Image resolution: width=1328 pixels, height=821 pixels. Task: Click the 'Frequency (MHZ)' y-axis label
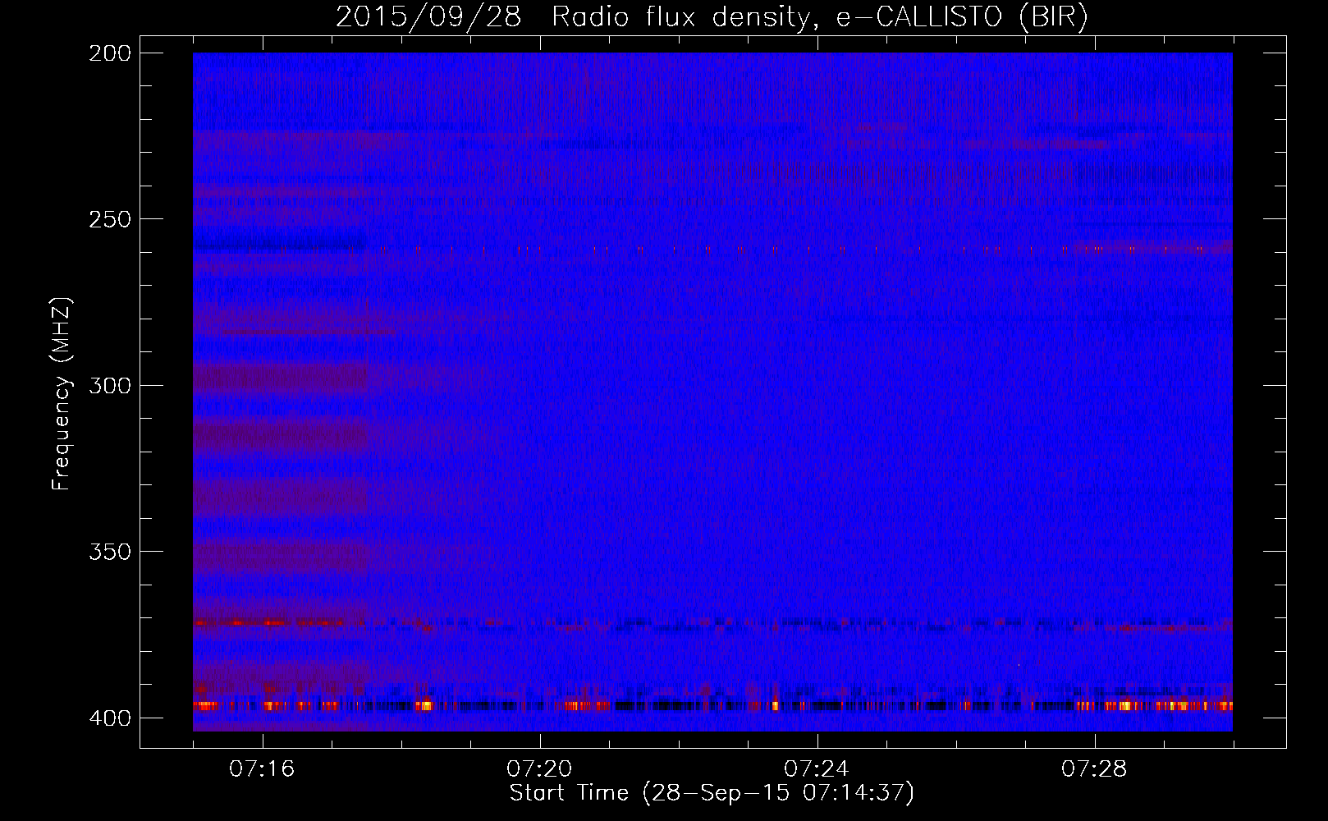[x=62, y=393]
